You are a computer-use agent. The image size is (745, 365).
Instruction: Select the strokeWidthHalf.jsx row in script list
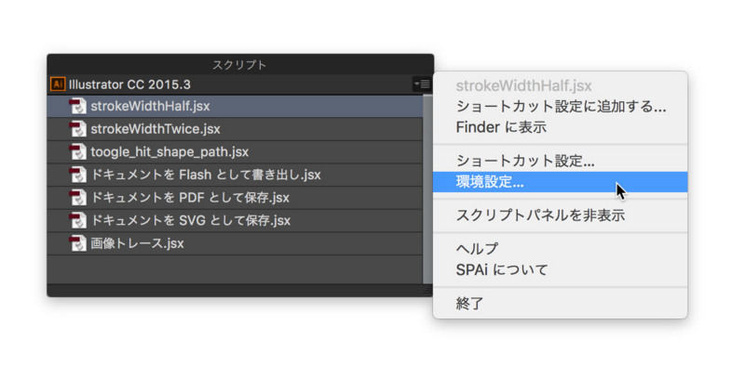coord(235,106)
